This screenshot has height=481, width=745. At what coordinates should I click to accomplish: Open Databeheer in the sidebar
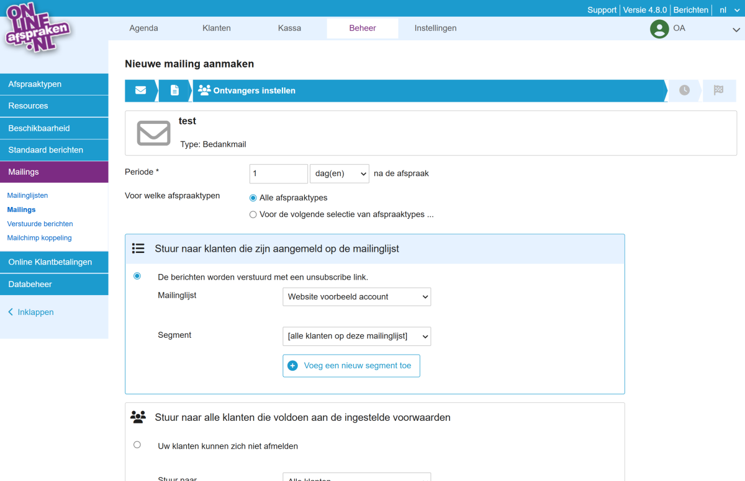[x=54, y=285]
